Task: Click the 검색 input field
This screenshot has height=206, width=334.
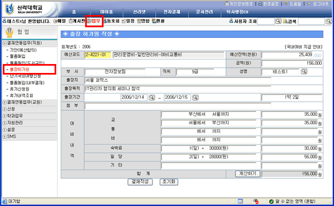Action: pyautogui.click(x=311, y=21)
